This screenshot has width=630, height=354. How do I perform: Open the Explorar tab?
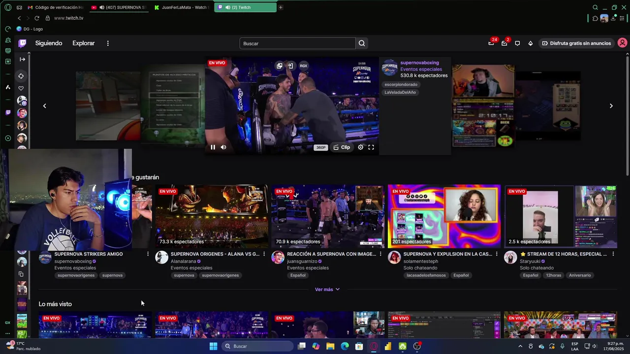point(84,43)
